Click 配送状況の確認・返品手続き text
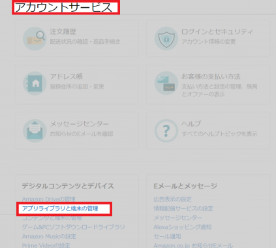276x248 pixels. point(85,41)
